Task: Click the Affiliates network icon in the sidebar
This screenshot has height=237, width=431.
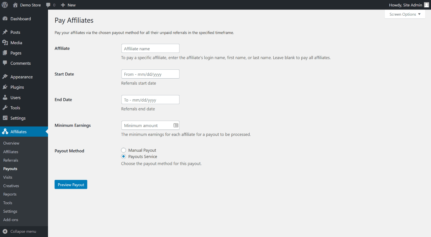Action: [5, 132]
